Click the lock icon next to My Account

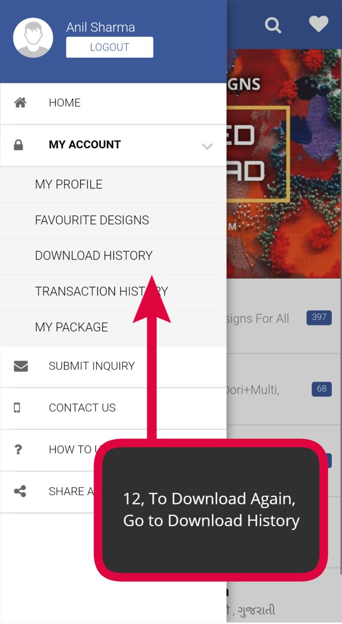coord(18,145)
